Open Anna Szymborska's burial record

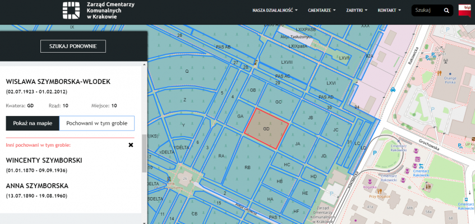(37, 185)
